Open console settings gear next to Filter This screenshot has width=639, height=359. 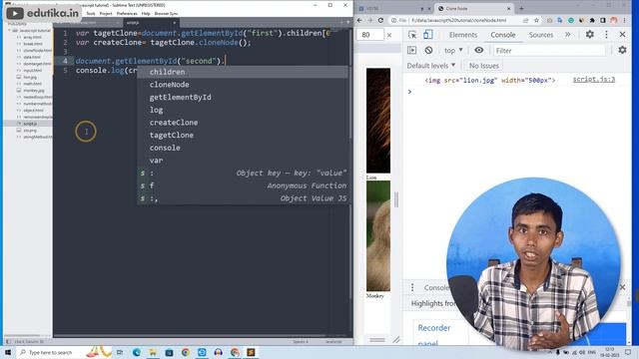(x=622, y=50)
